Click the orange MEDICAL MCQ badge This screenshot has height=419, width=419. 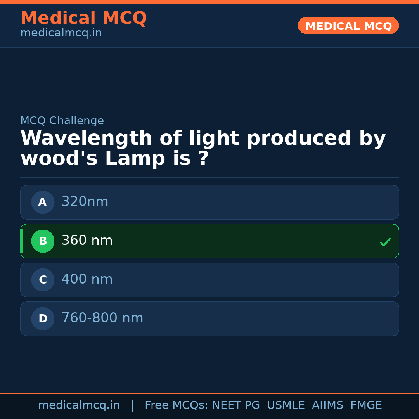tap(348, 26)
